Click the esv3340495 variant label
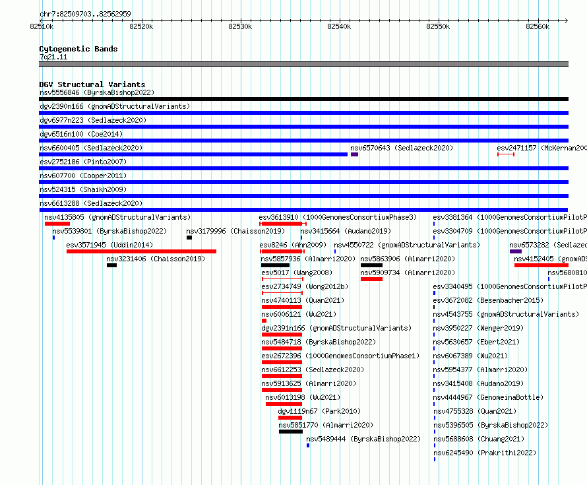This screenshot has height=485, width=587. 510,286
